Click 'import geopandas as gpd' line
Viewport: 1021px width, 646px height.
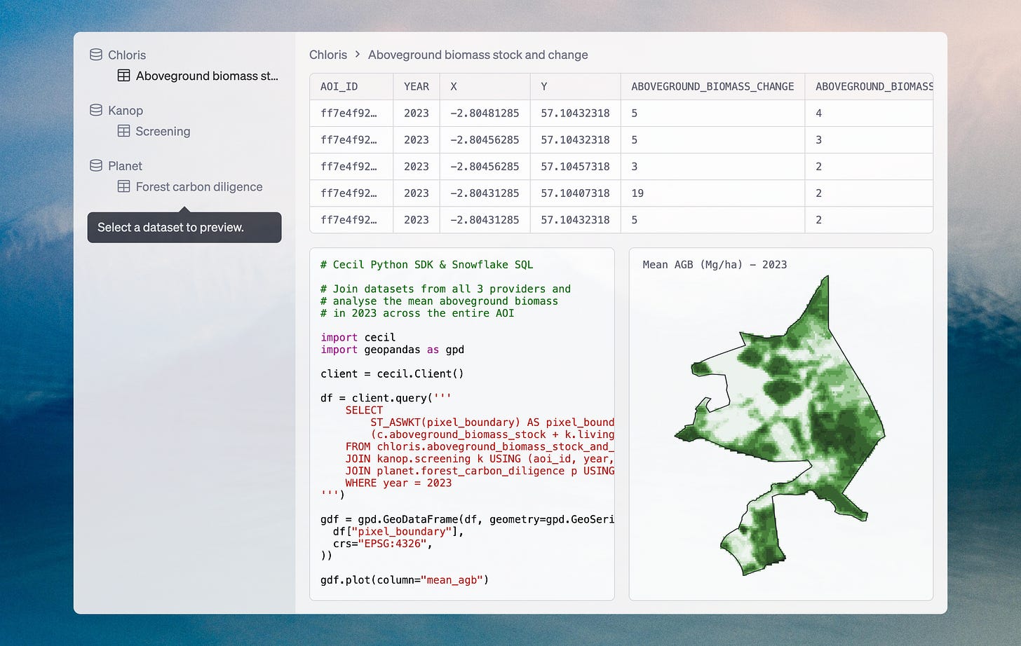pos(393,350)
